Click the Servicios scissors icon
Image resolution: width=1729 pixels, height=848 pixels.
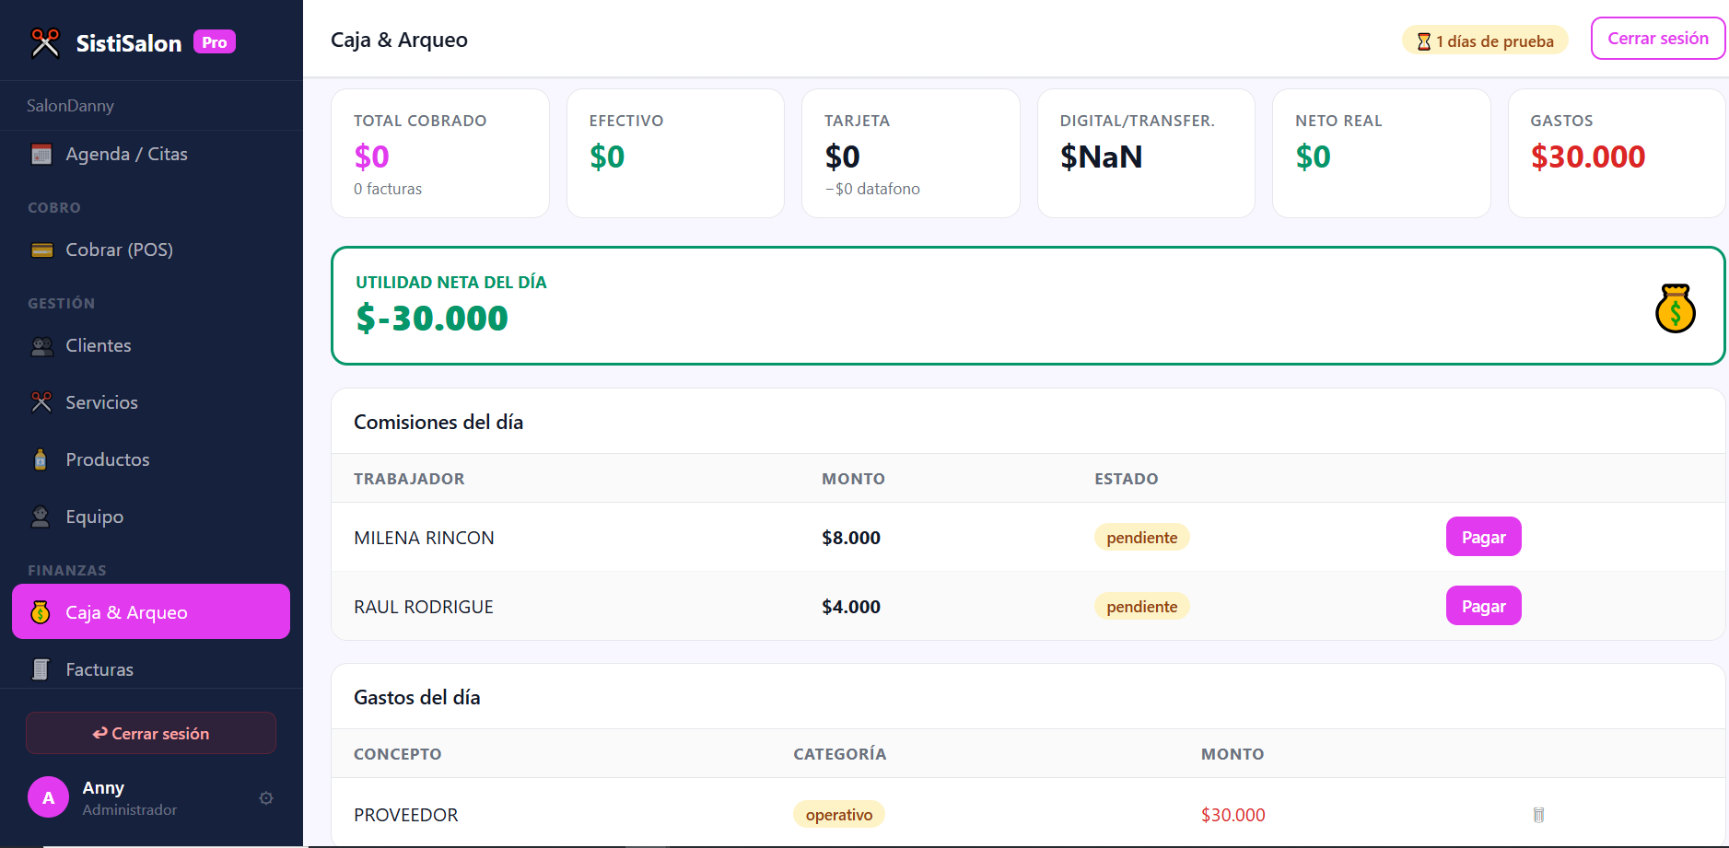[x=41, y=402]
